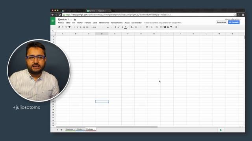Open the Herramientas menu
This screenshot has width=252, height=141.
coord(104,23)
